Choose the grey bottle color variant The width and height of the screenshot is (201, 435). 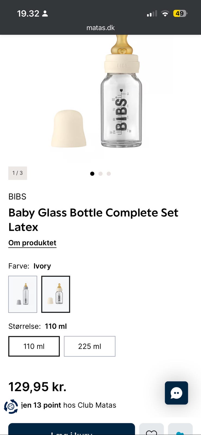23,294
